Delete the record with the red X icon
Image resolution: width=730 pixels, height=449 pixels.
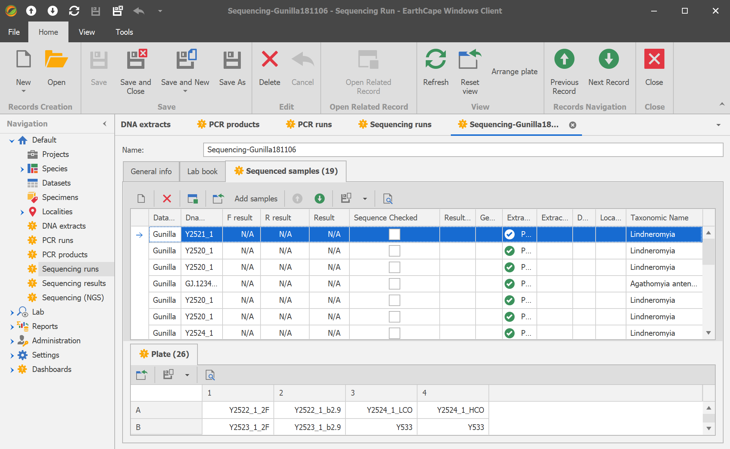(269, 59)
